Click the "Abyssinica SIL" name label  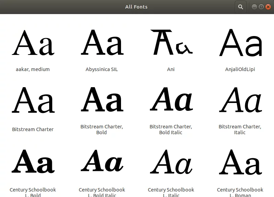click(x=102, y=69)
